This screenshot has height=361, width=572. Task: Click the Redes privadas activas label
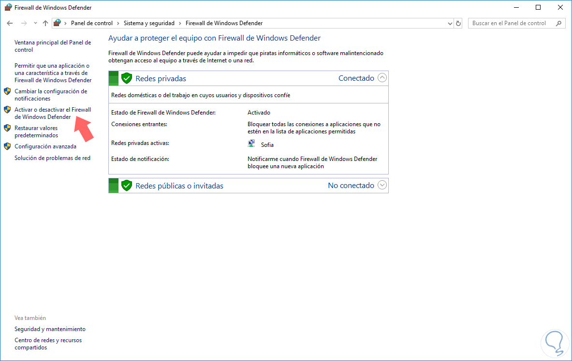(140, 143)
